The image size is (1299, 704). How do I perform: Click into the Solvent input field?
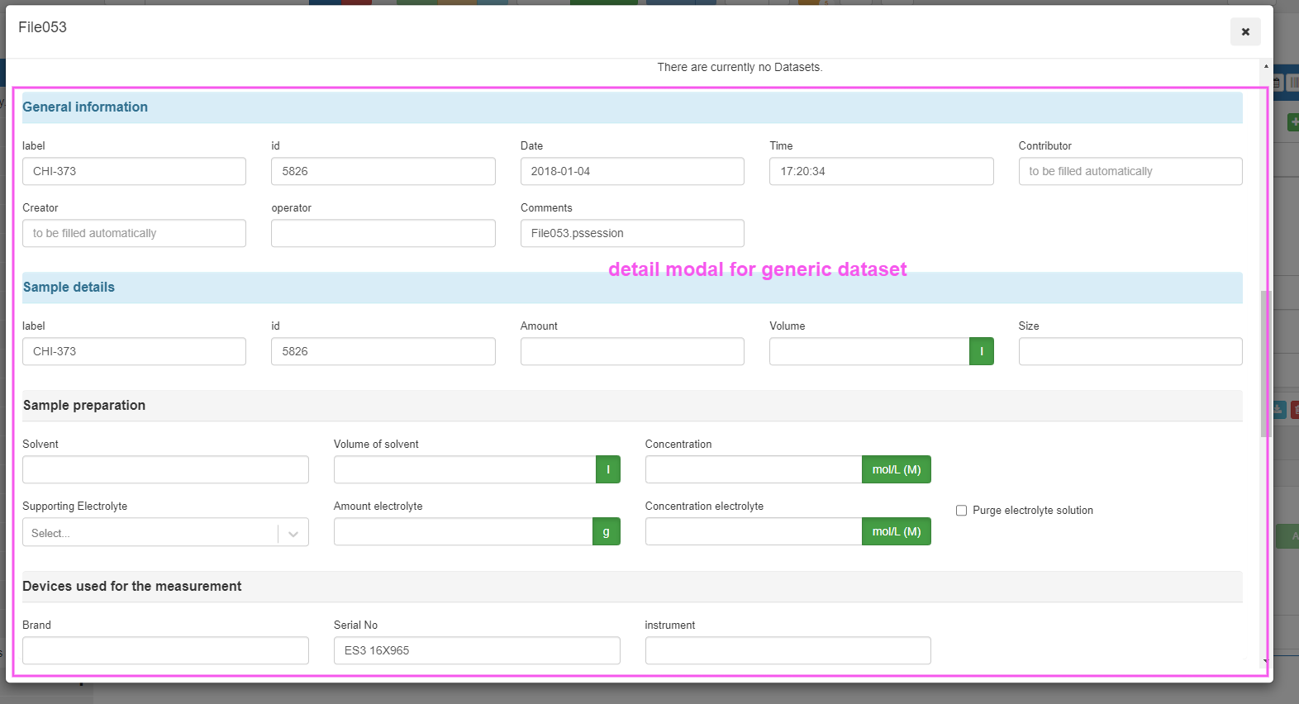[165, 469]
